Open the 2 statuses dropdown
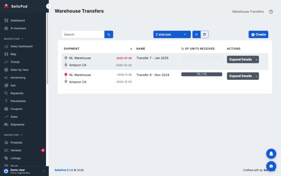 point(172,34)
